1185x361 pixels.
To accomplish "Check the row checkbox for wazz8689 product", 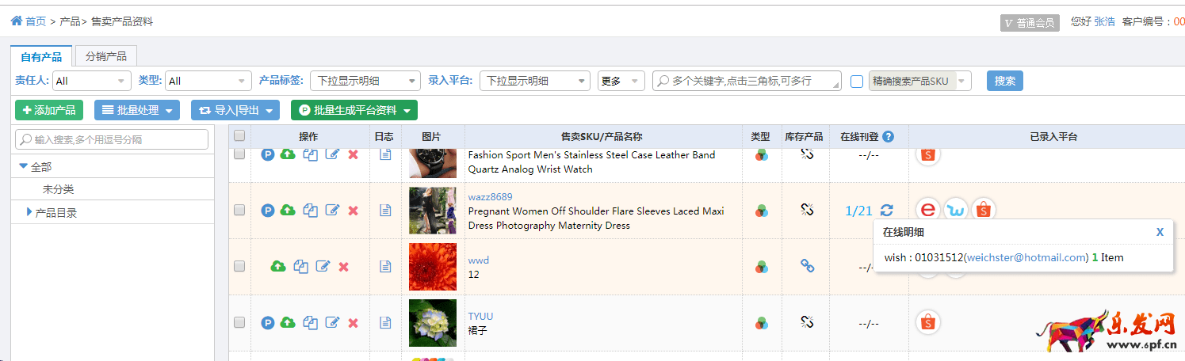I will 239,211.
